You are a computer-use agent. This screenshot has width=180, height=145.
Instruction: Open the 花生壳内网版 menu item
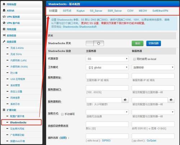coord(17,129)
